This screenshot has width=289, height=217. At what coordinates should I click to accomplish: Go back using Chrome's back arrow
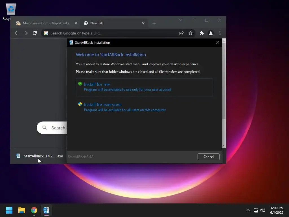click(17, 33)
